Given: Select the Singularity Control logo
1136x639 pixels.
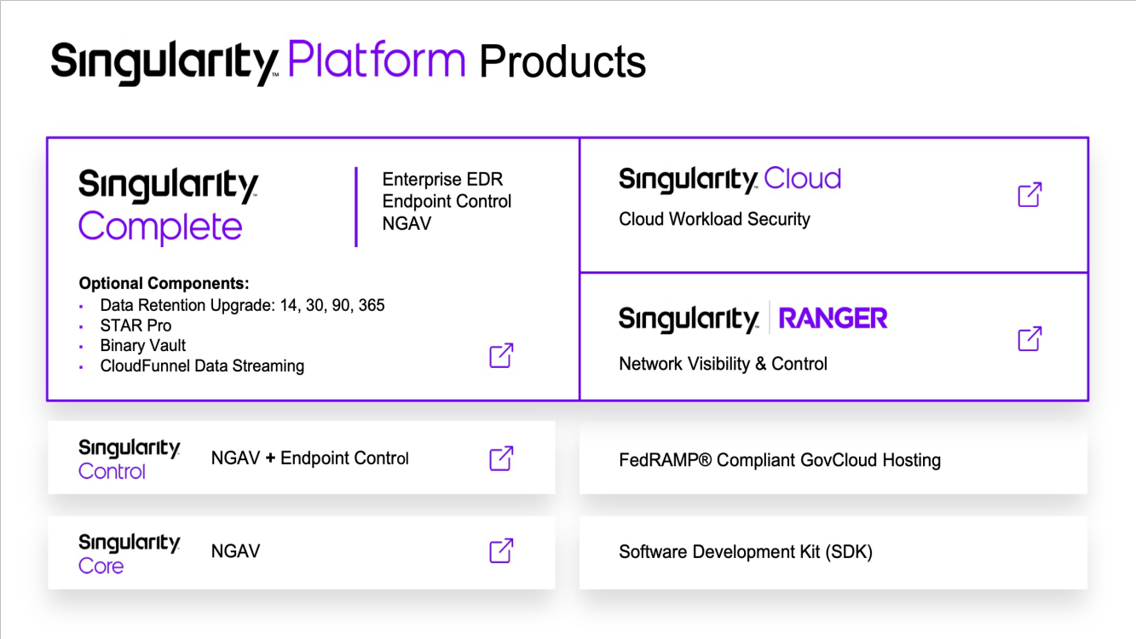Looking at the screenshot, I should [x=129, y=459].
